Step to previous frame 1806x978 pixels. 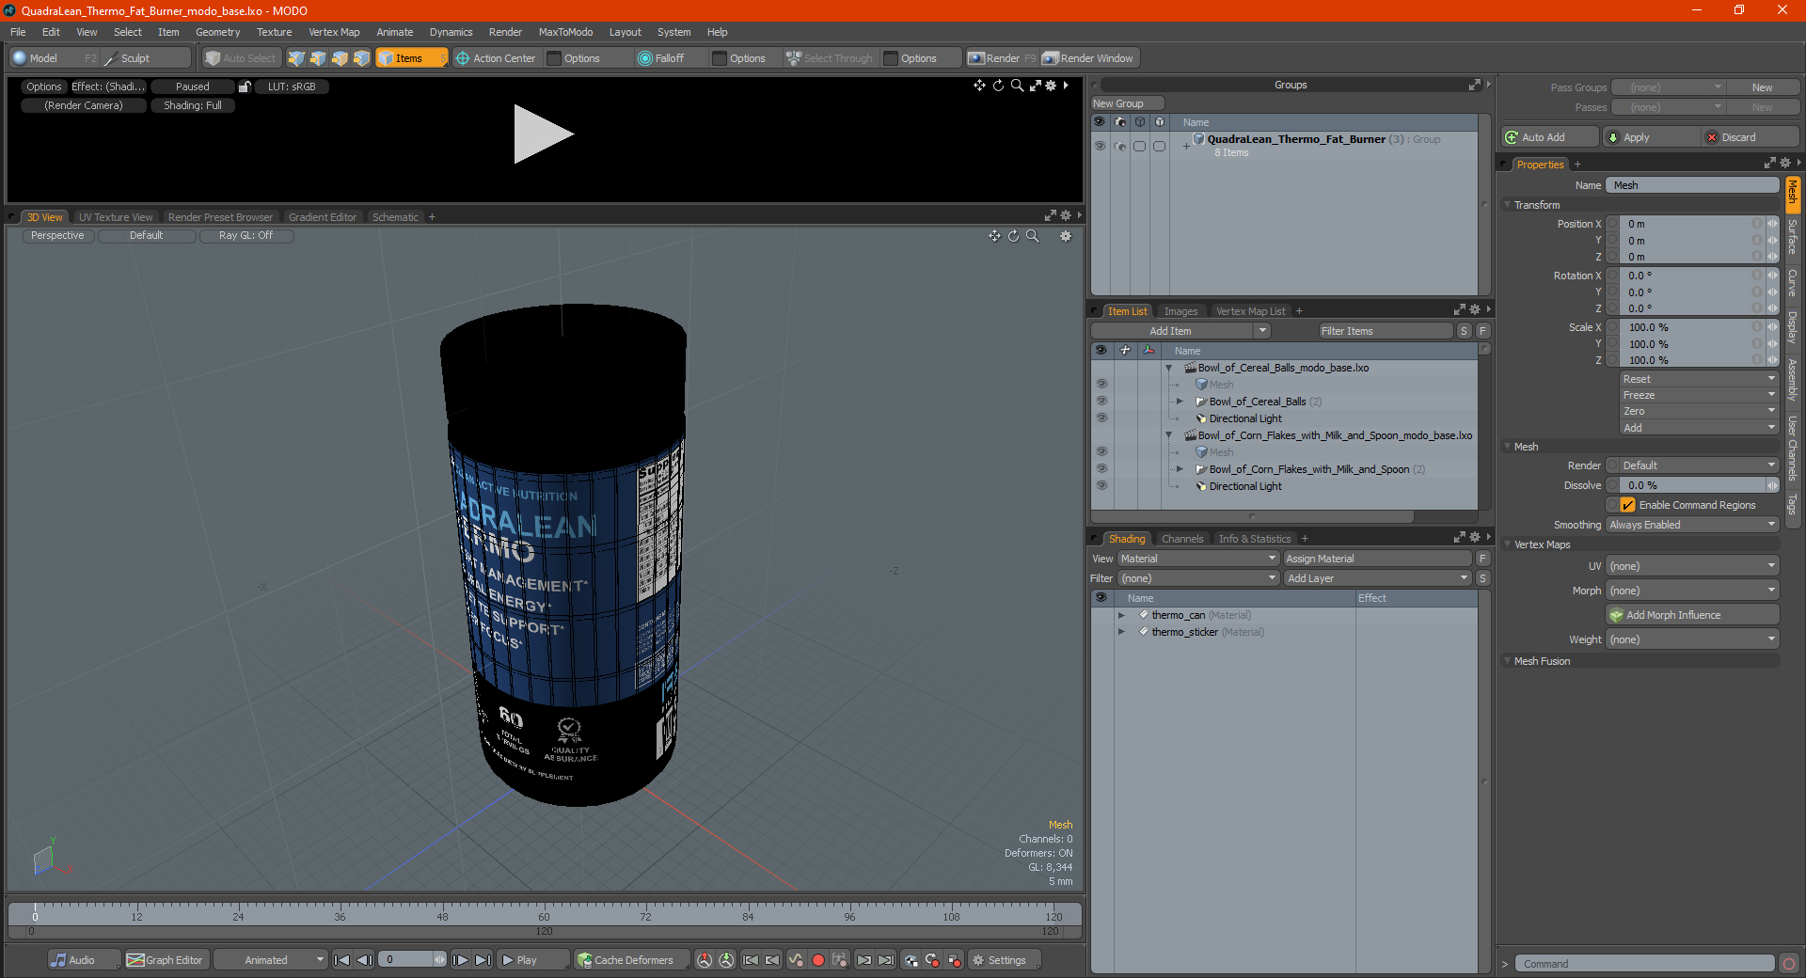point(364,960)
